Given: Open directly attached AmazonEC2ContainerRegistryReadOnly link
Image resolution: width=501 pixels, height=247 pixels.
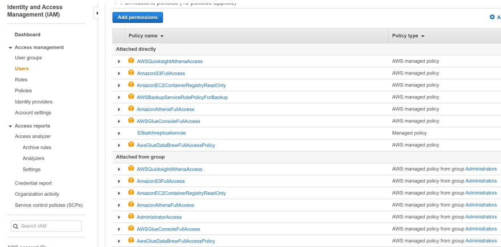Looking at the screenshot, I should coord(181,85).
